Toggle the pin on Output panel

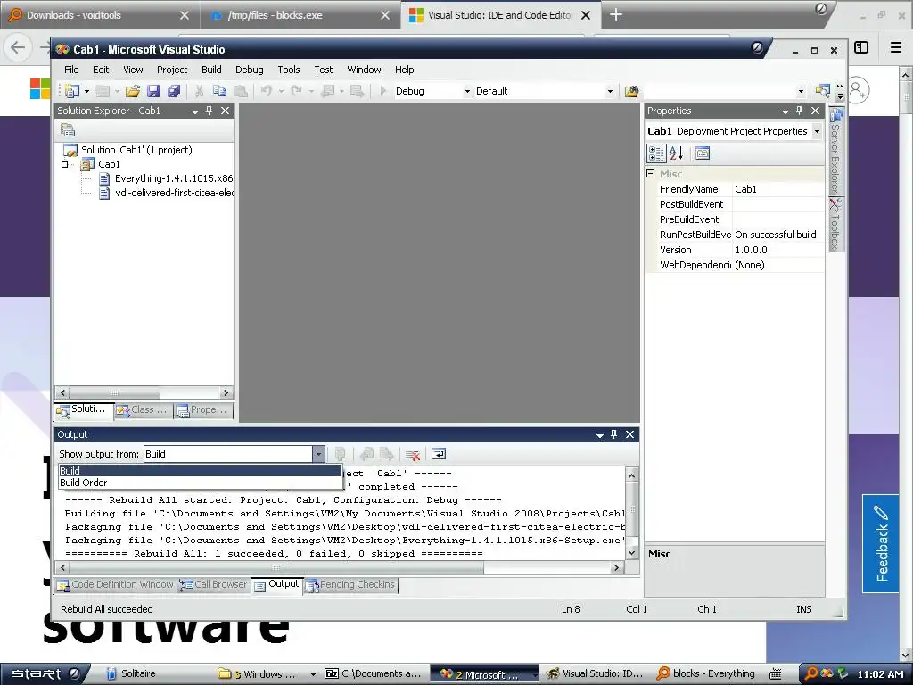(x=613, y=434)
